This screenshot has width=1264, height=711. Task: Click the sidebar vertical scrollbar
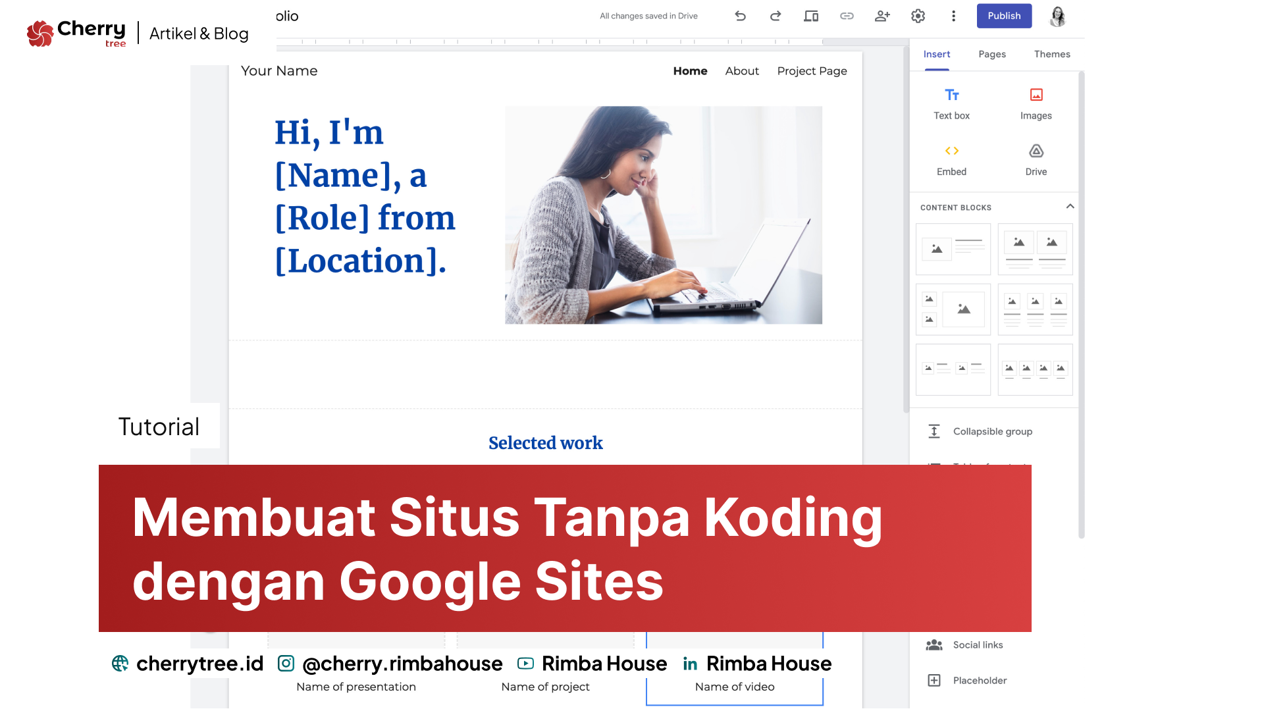tap(1081, 305)
